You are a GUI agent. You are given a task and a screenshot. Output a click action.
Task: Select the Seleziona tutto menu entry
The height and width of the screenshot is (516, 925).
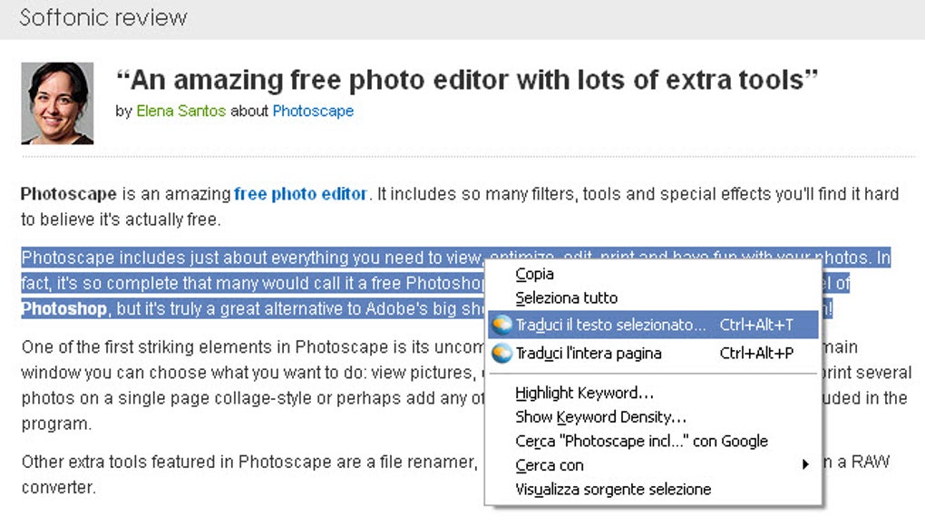click(x=566, y=298)
